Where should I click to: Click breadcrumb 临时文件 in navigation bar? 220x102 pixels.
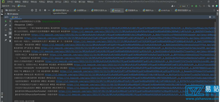(5, 6)
